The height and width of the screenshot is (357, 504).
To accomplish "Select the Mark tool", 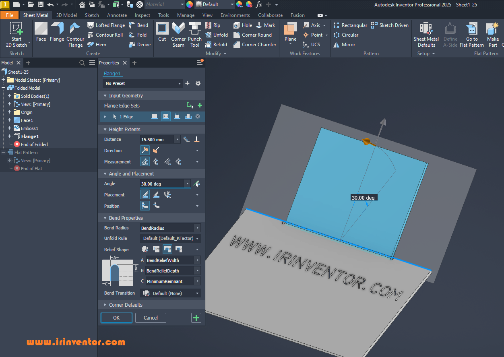I will tap(266, 25).
